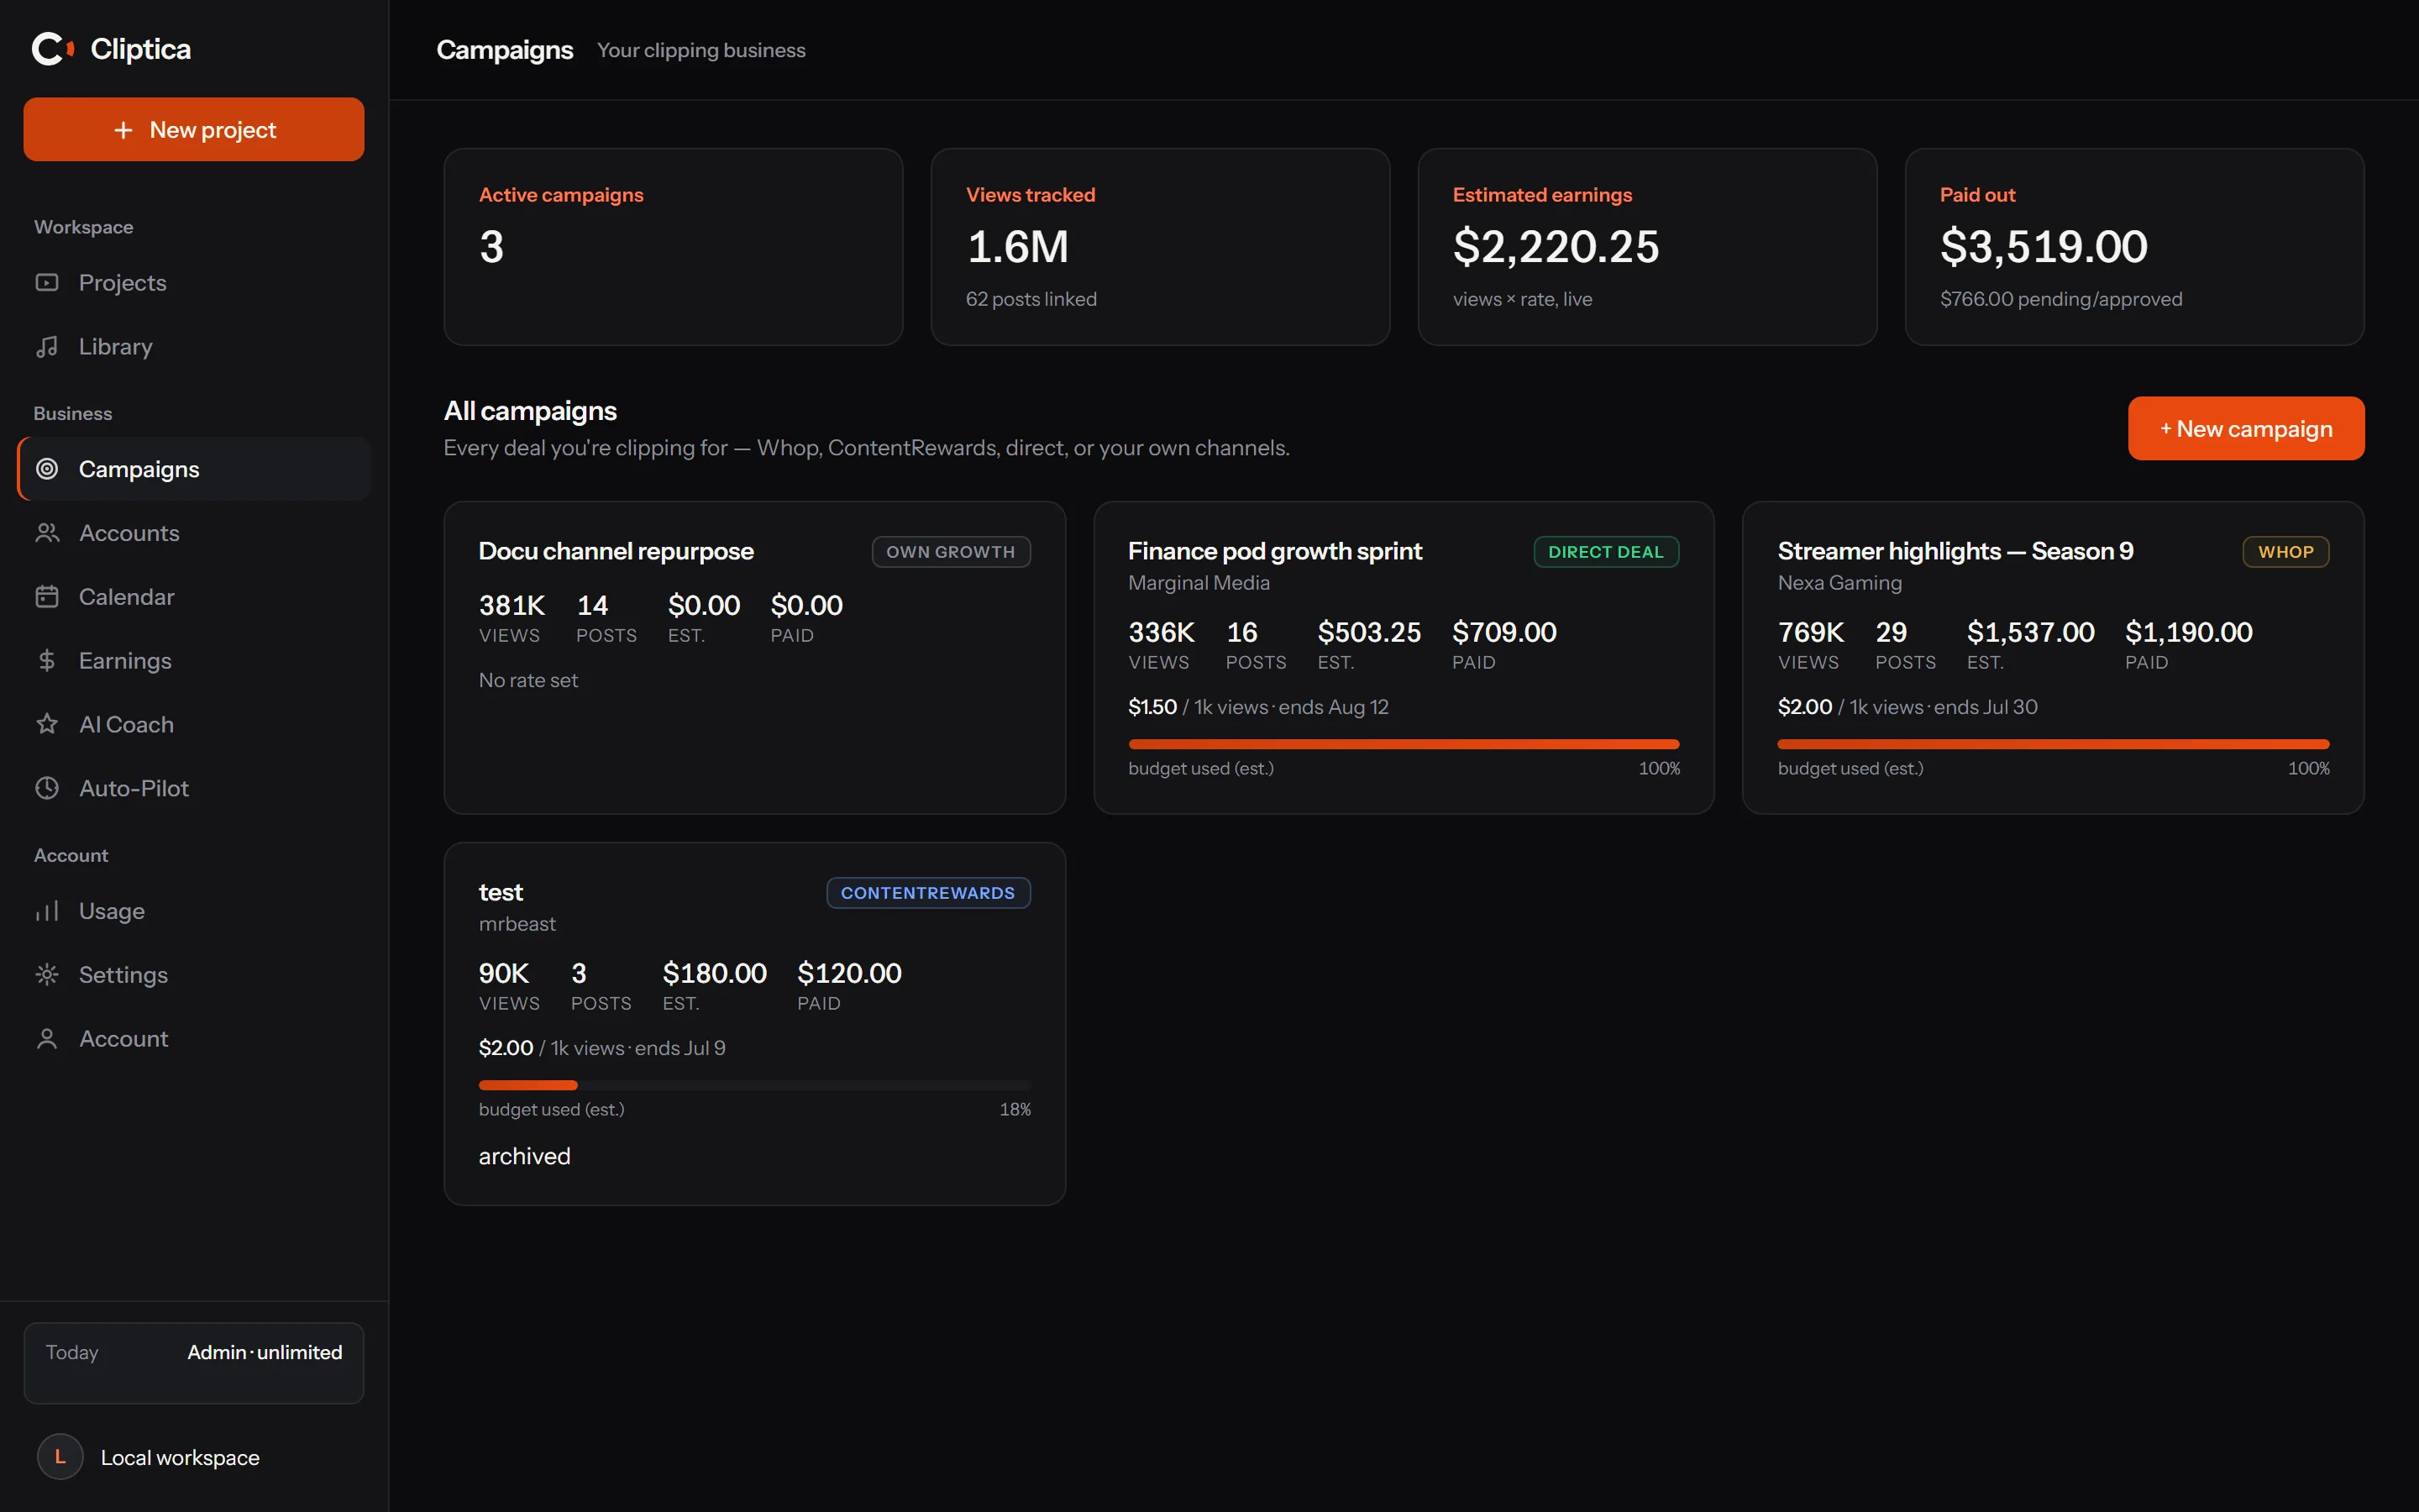Click 'Your clipping business' subtitle
The height and width of the screenshot is (1512, 2419).
tap(701, 50)
